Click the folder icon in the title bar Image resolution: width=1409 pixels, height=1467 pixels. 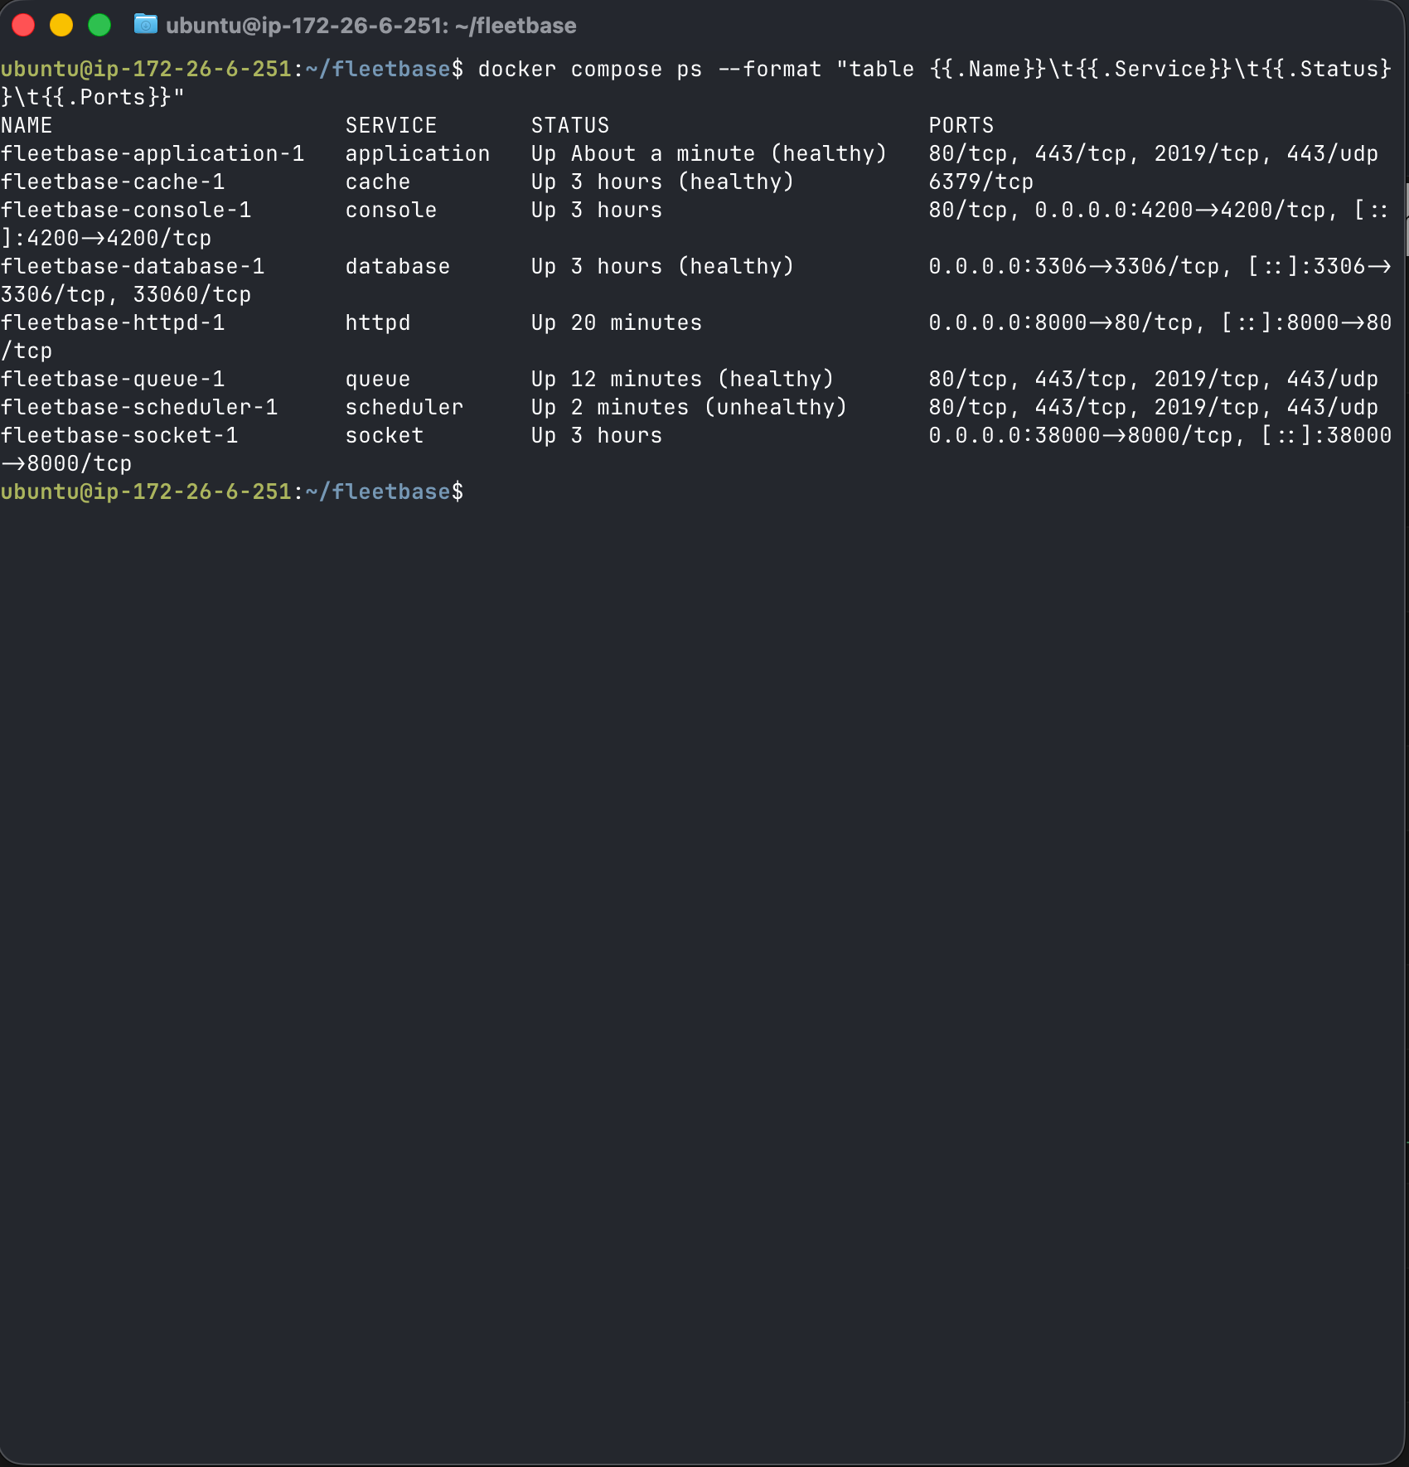coord(146,24)
